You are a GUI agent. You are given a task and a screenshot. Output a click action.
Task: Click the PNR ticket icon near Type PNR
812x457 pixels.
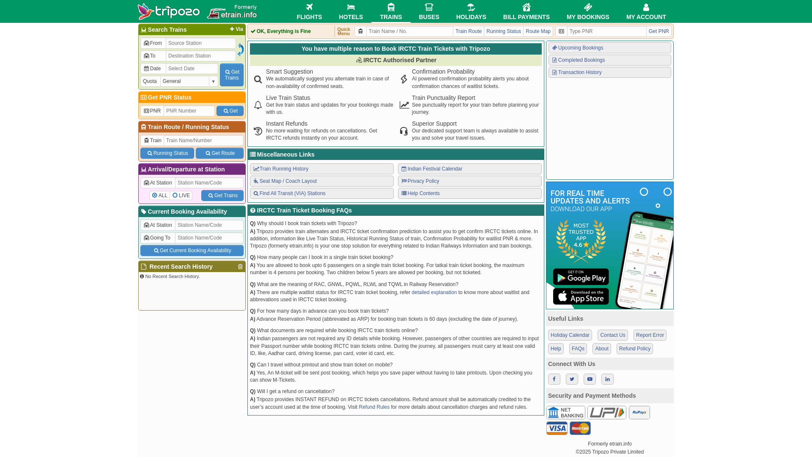561,31
